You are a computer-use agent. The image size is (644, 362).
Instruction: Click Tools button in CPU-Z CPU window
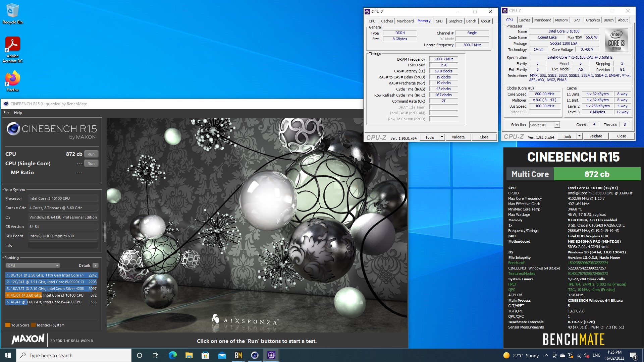[567, 136]
